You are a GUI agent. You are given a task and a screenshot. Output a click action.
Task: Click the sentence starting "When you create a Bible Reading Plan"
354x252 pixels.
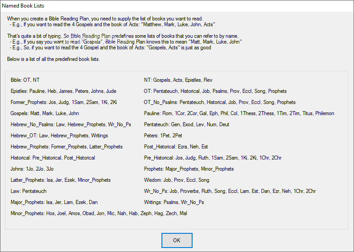[105, 19]
